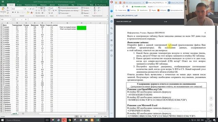Click the green cell H2 in Excel
This screenshot has width=218, height=122.
[x=81, y=27]
